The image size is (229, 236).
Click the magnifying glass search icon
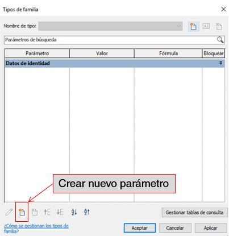(x=220, y=40)
